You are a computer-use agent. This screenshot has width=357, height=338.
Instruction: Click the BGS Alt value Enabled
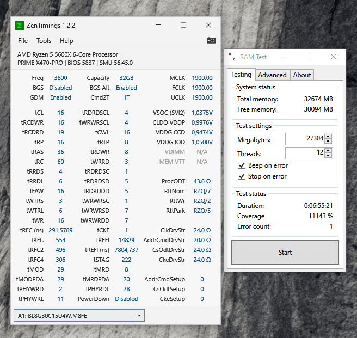tap(126, 88)
